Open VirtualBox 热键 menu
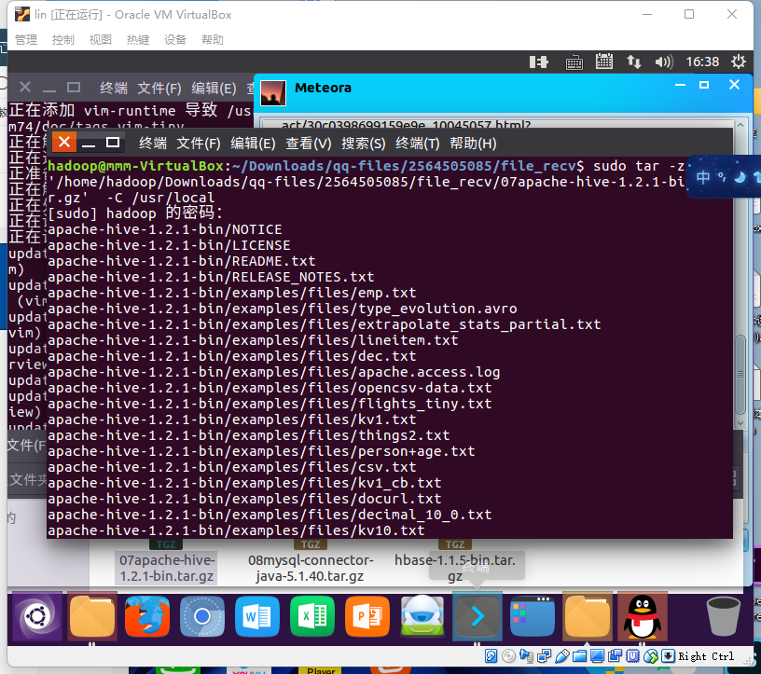The width and height of the screenshot is (761, 674). pyautogui.click(x=138, y=39)
